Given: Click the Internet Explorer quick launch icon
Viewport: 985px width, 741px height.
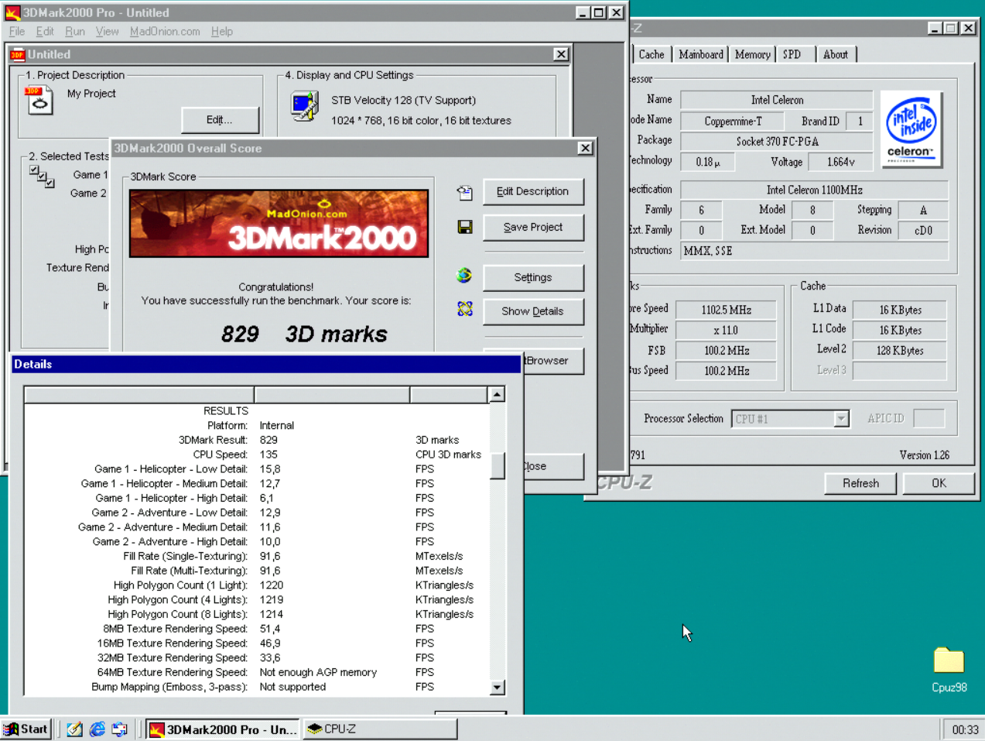Looking at the screenshot, I should tap(97, 729).
